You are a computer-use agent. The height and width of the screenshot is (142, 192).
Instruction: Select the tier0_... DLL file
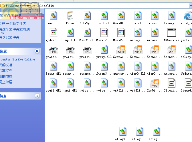pyautogui.click(x=155, y=66)
